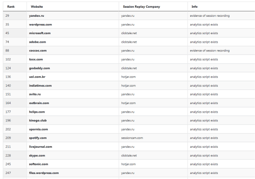Click the livejournal.com website name

[41, 147]
